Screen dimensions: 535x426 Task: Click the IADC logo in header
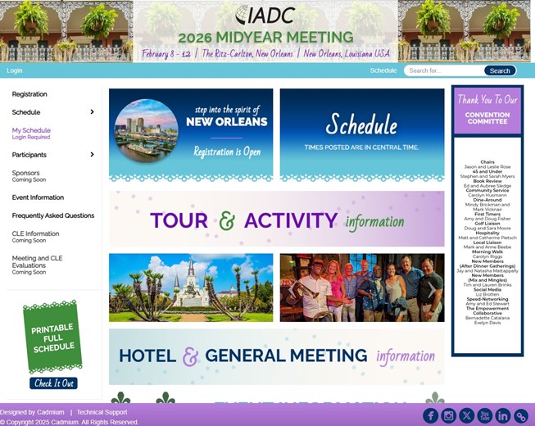point(265,16)
